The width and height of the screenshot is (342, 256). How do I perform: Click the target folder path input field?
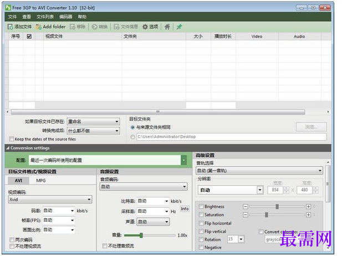click(231, 137)
